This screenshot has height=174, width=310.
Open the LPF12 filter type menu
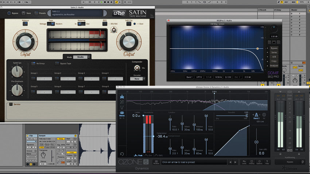click(199, 77)
